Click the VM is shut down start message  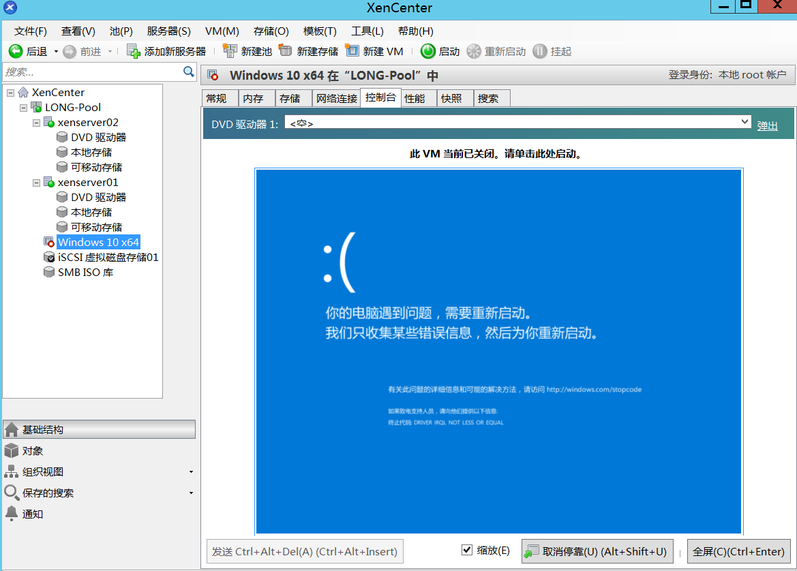click(x=496, y=153)
